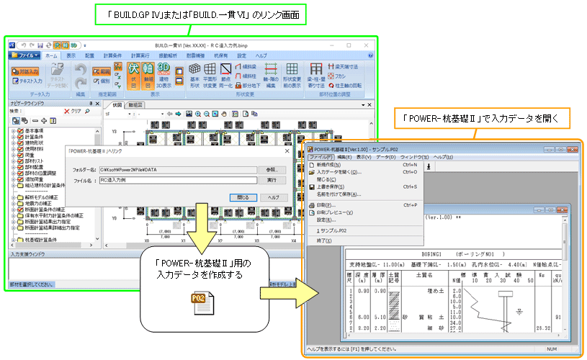Click the 参照 button in link dialog
Screen dimensions: 587x360
[x=272, y=170]
